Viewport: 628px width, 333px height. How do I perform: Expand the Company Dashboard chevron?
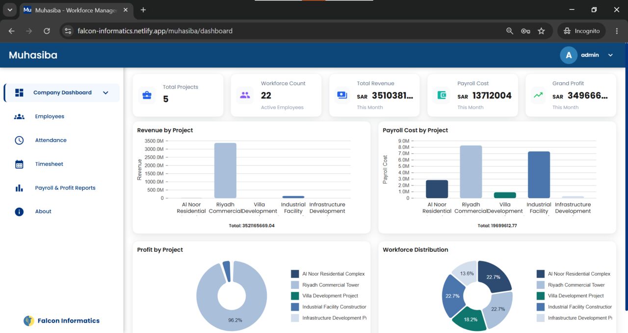(x=105, y=93)
